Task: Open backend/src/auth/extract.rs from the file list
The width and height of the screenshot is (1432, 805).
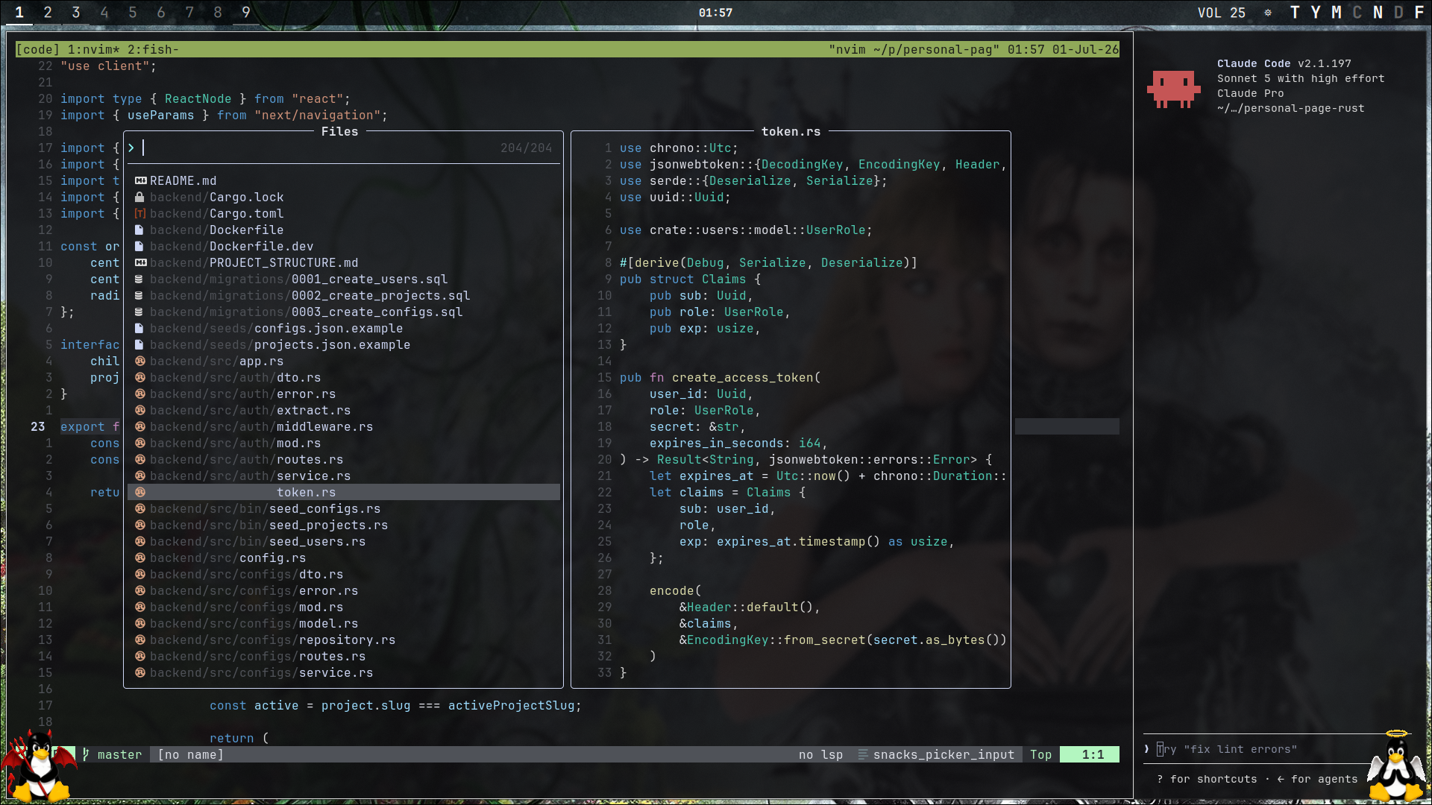Action: tap(344, 411)
